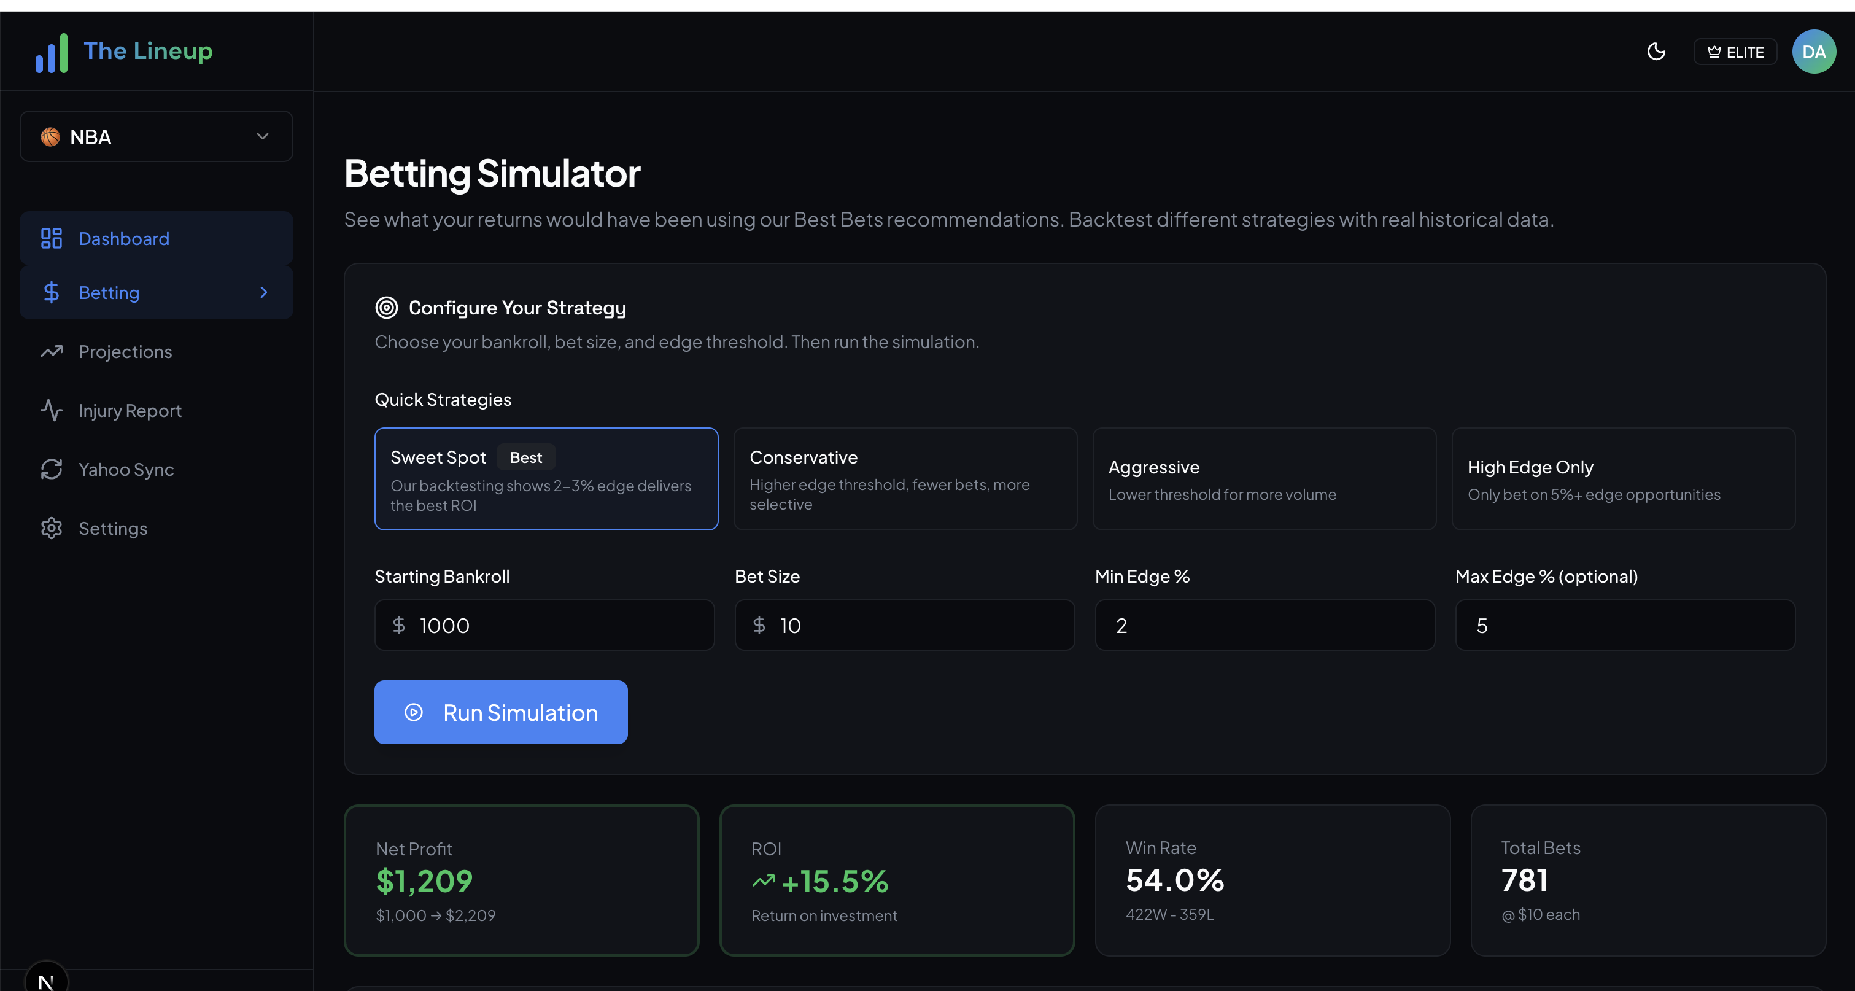Select the High Edge Only strategy
Screen dimensions: 1855x991
tap(1623, 479)
